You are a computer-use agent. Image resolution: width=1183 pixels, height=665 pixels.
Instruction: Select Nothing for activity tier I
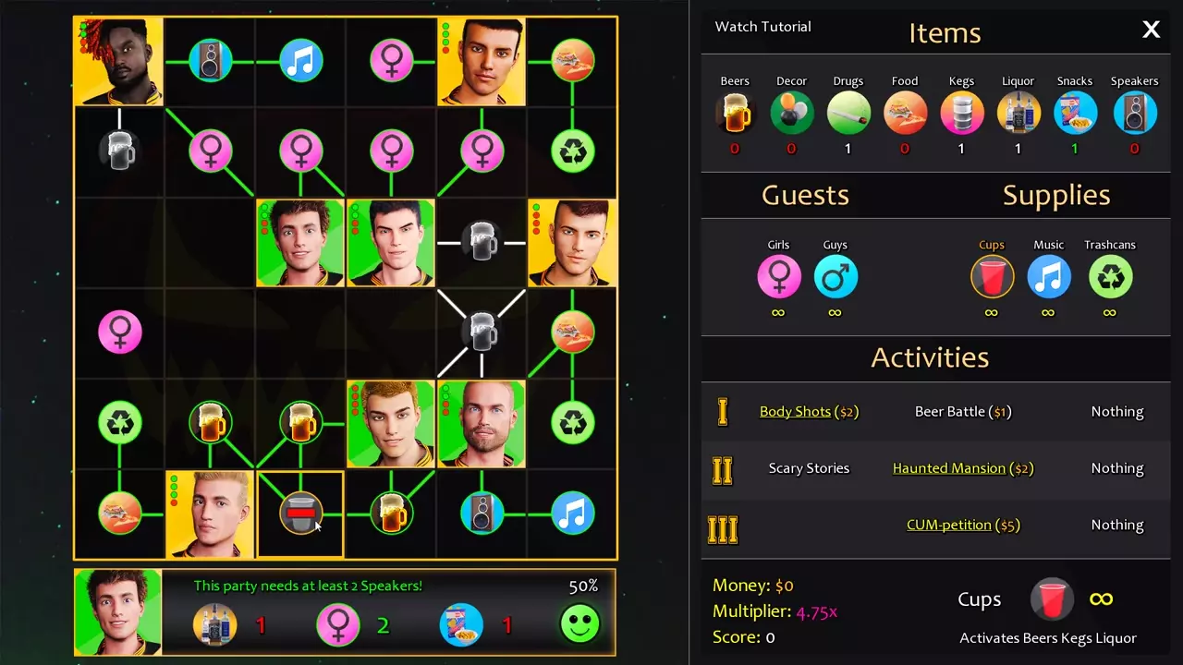click(x=1117, y=412)
